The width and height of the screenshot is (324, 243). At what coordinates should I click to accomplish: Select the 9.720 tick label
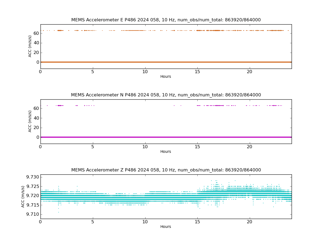tap(32, 196)
